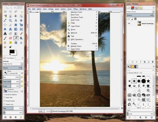This screenshot has height=122, width=158.
Task: Select the Ellipse Select tool
Action: coord(11,12)
